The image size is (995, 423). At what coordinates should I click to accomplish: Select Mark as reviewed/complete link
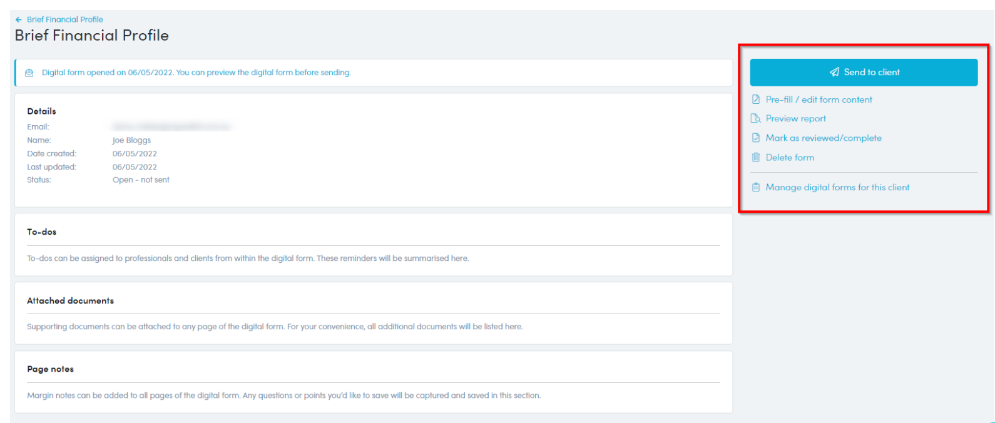coord(824,138)
